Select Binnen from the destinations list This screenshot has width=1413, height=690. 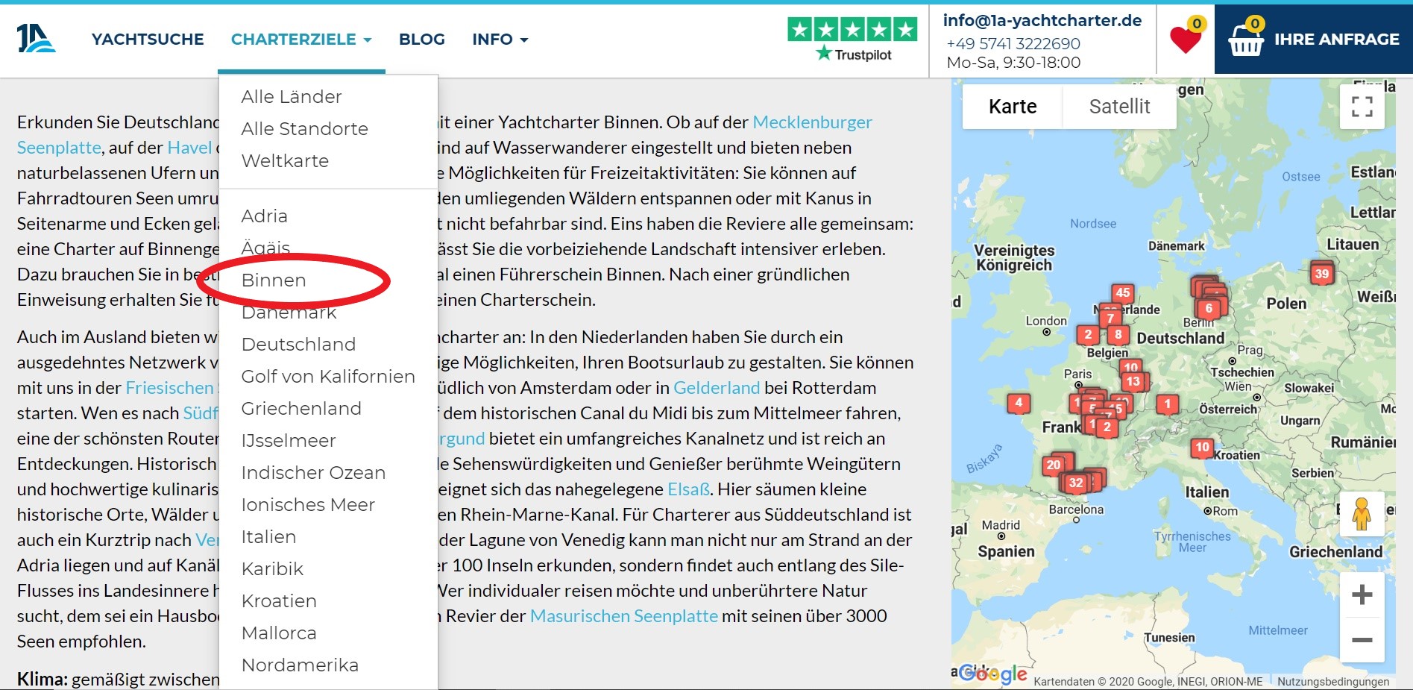pos(274,280)
